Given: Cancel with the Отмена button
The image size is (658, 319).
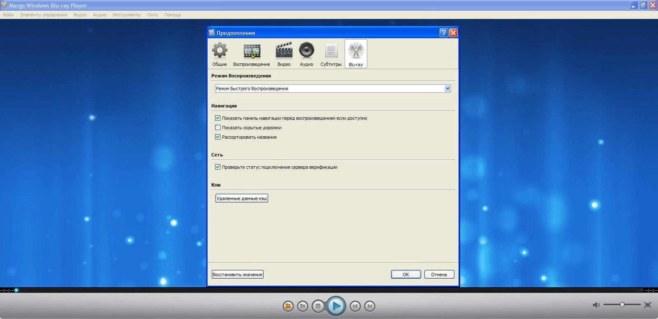Looking at the screenshot, I should tap(439, 275).
